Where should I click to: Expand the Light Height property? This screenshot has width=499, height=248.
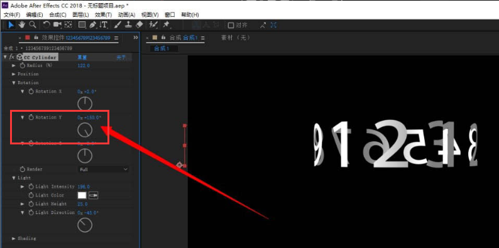pyautogui.click(x=22, y=204)
